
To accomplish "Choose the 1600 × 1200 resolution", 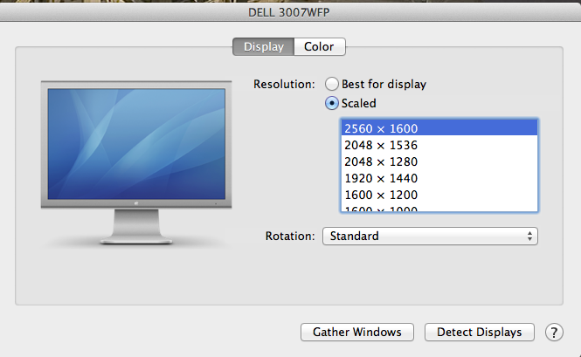I will (439, 195).
